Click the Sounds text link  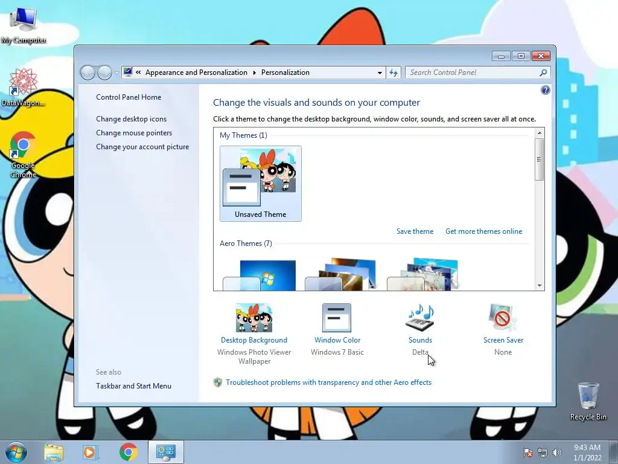pyautogui.click(x=420, y=340)
